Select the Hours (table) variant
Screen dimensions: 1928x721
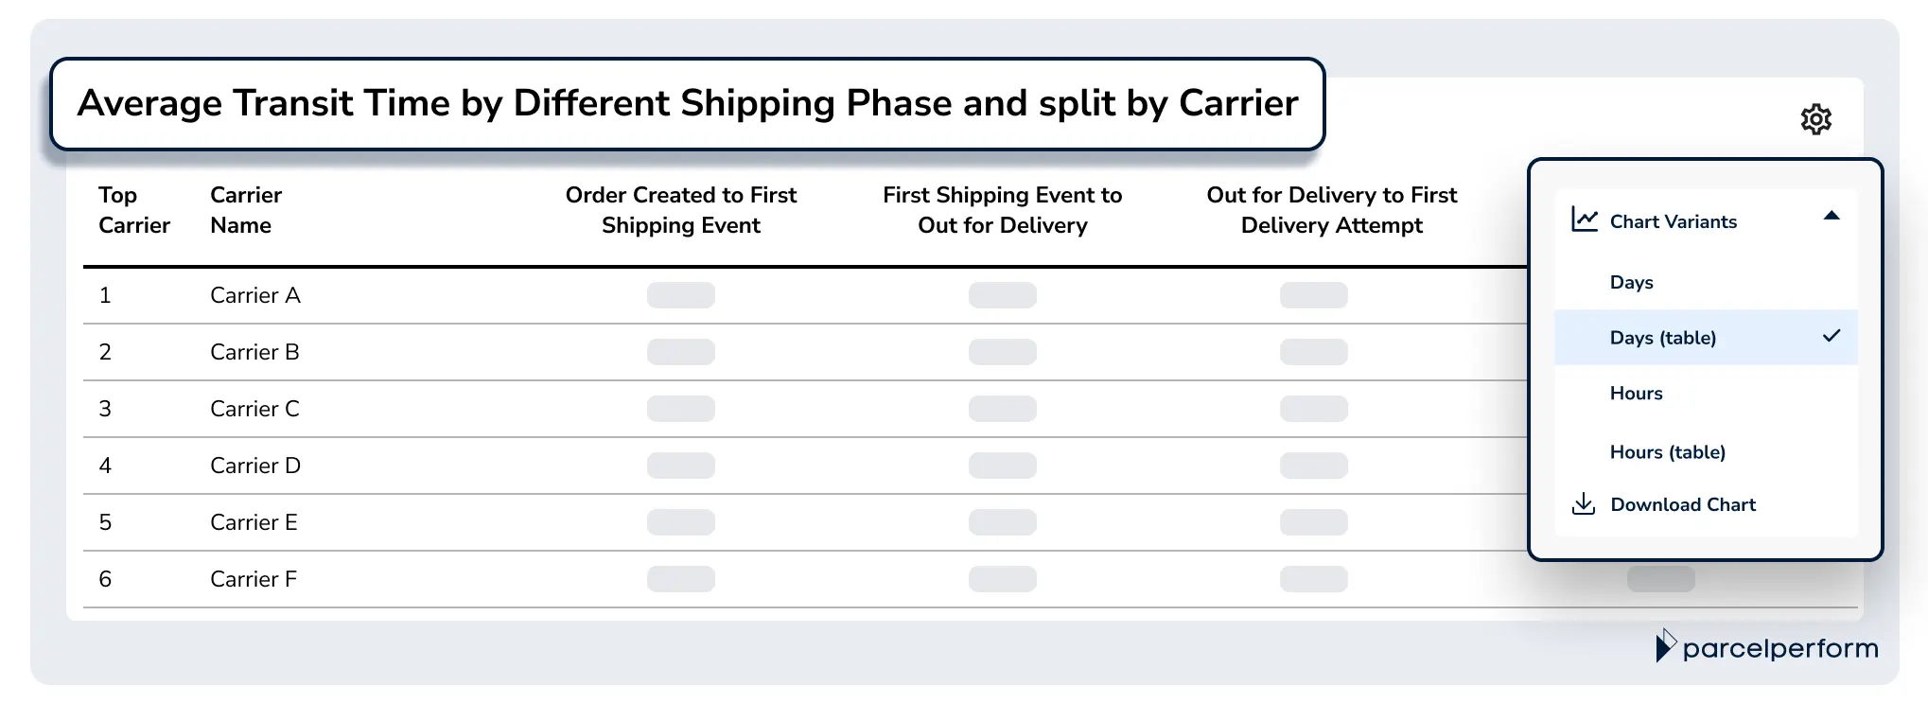(x=1667, y=451)
